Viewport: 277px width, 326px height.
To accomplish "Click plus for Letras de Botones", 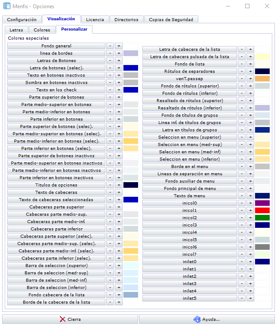I will pos(119,60).
